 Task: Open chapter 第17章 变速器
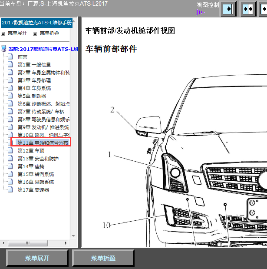33,190
